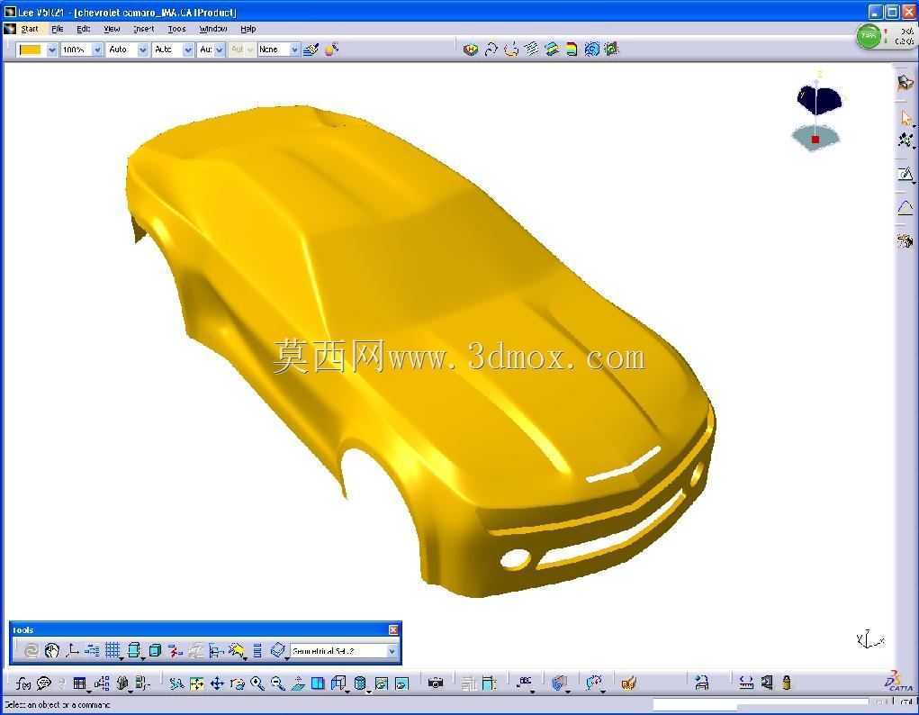Click the Design Table icon

pos(80,683)
